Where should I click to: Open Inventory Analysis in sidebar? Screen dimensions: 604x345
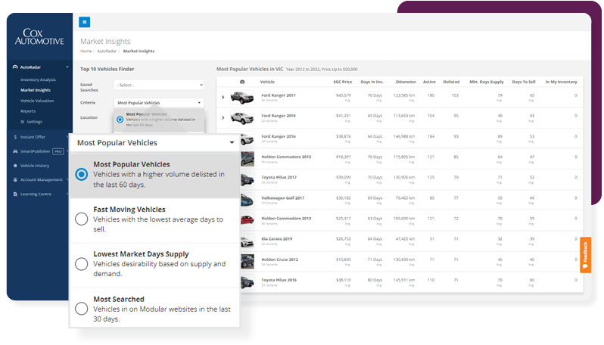point(38,79)
